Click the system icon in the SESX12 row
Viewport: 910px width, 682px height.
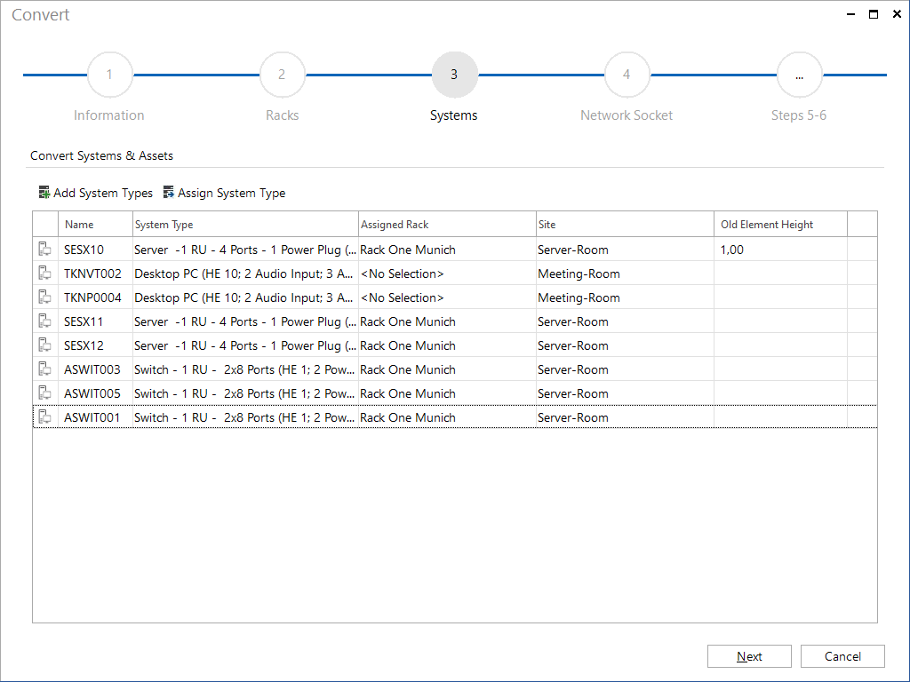click(x=44, y=345)
